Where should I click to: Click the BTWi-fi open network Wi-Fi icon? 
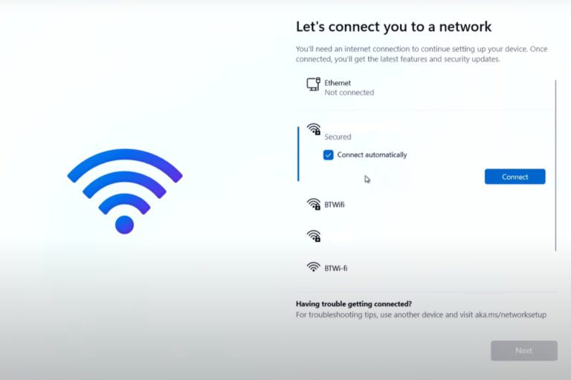313,267
